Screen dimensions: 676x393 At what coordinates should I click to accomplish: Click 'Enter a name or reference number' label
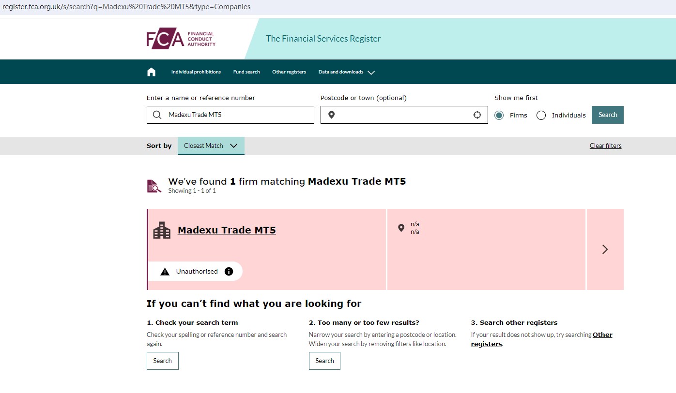(x=201, y=98)
